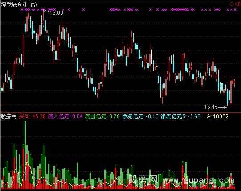Click the 股旁网 indicator name label

(x=9, y=116)
